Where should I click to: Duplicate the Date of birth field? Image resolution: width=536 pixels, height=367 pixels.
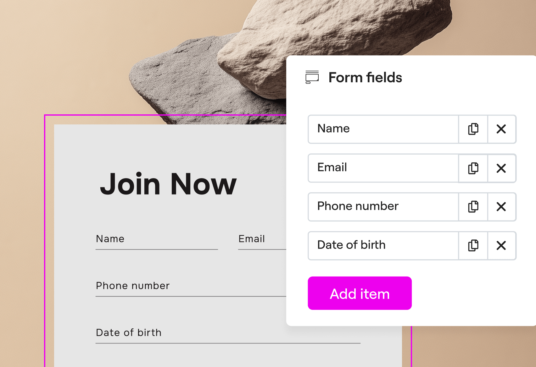pyautogui.click(x=473, y=245)
